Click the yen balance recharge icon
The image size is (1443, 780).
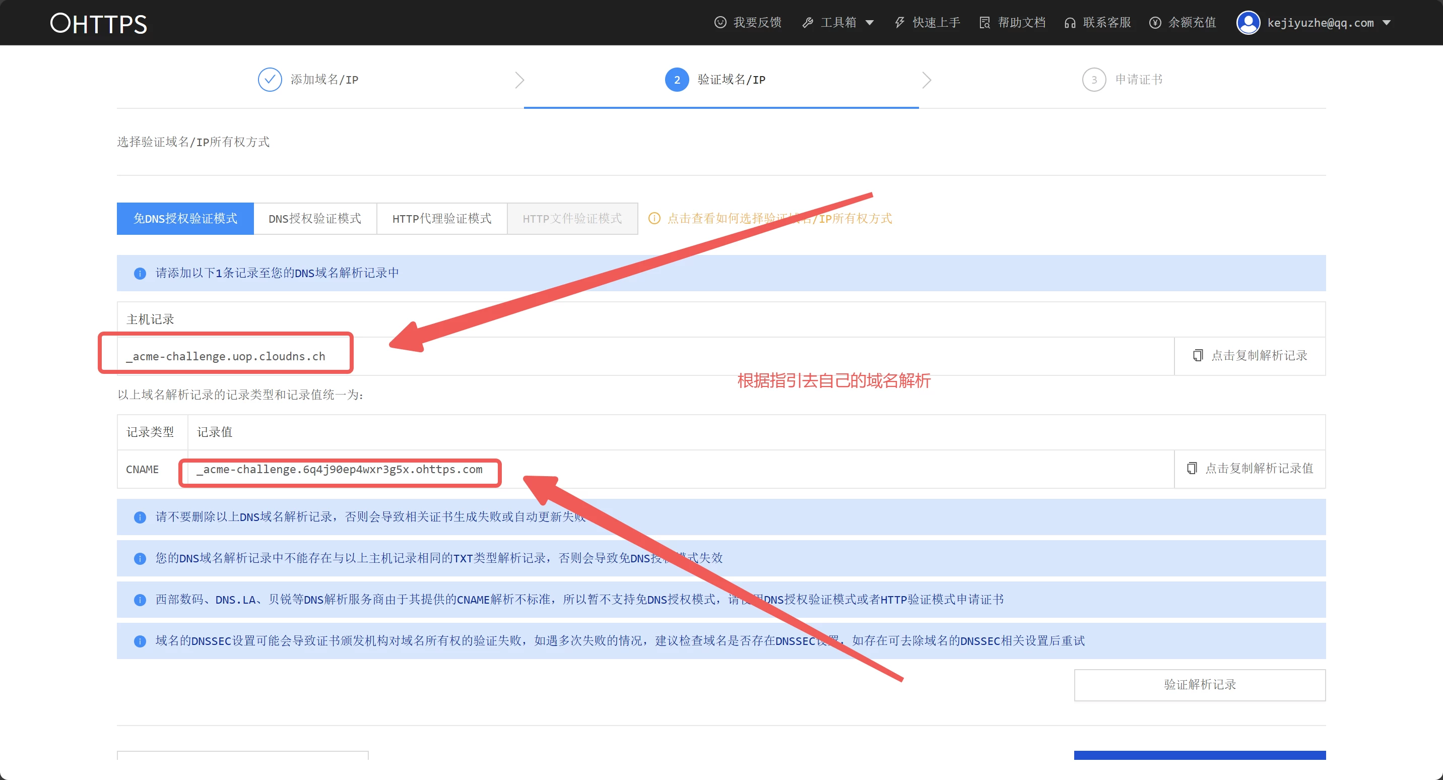pyautogui.click(x=1155, y=22)
